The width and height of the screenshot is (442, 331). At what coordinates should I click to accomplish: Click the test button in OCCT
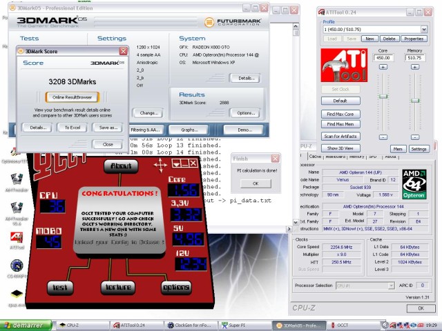tap(60, 288)
